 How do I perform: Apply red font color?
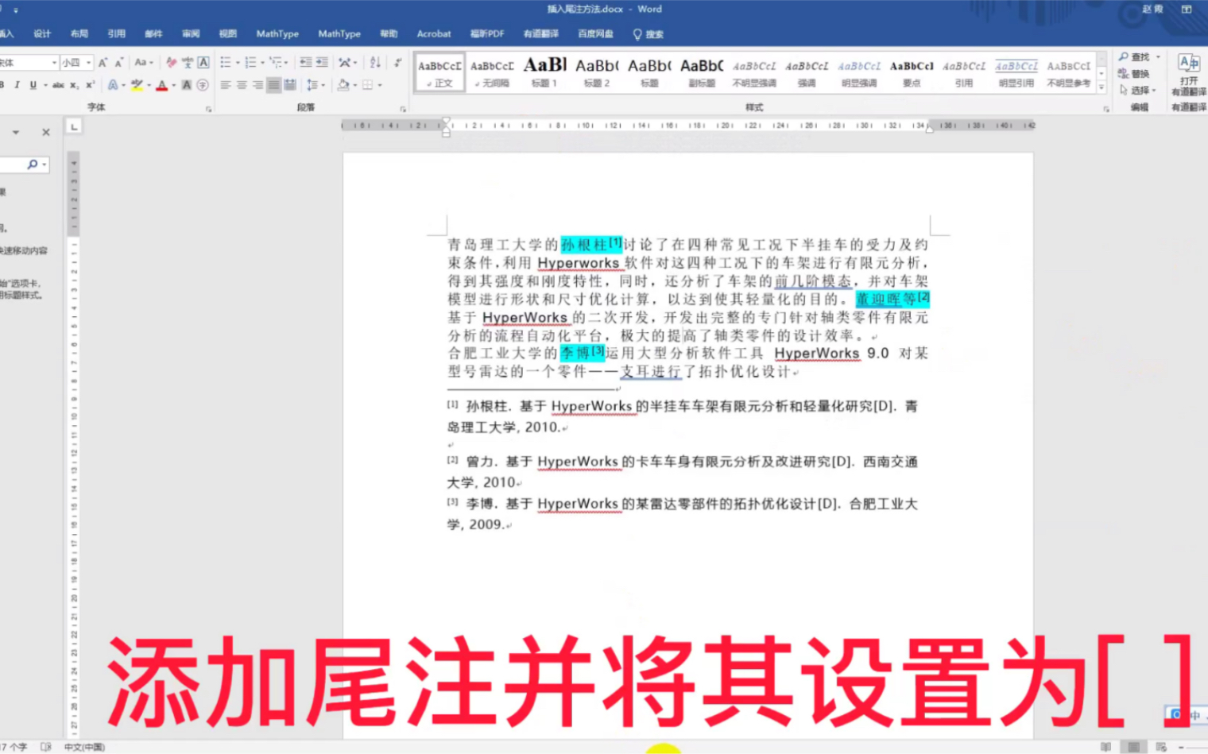tap(162, 85)
